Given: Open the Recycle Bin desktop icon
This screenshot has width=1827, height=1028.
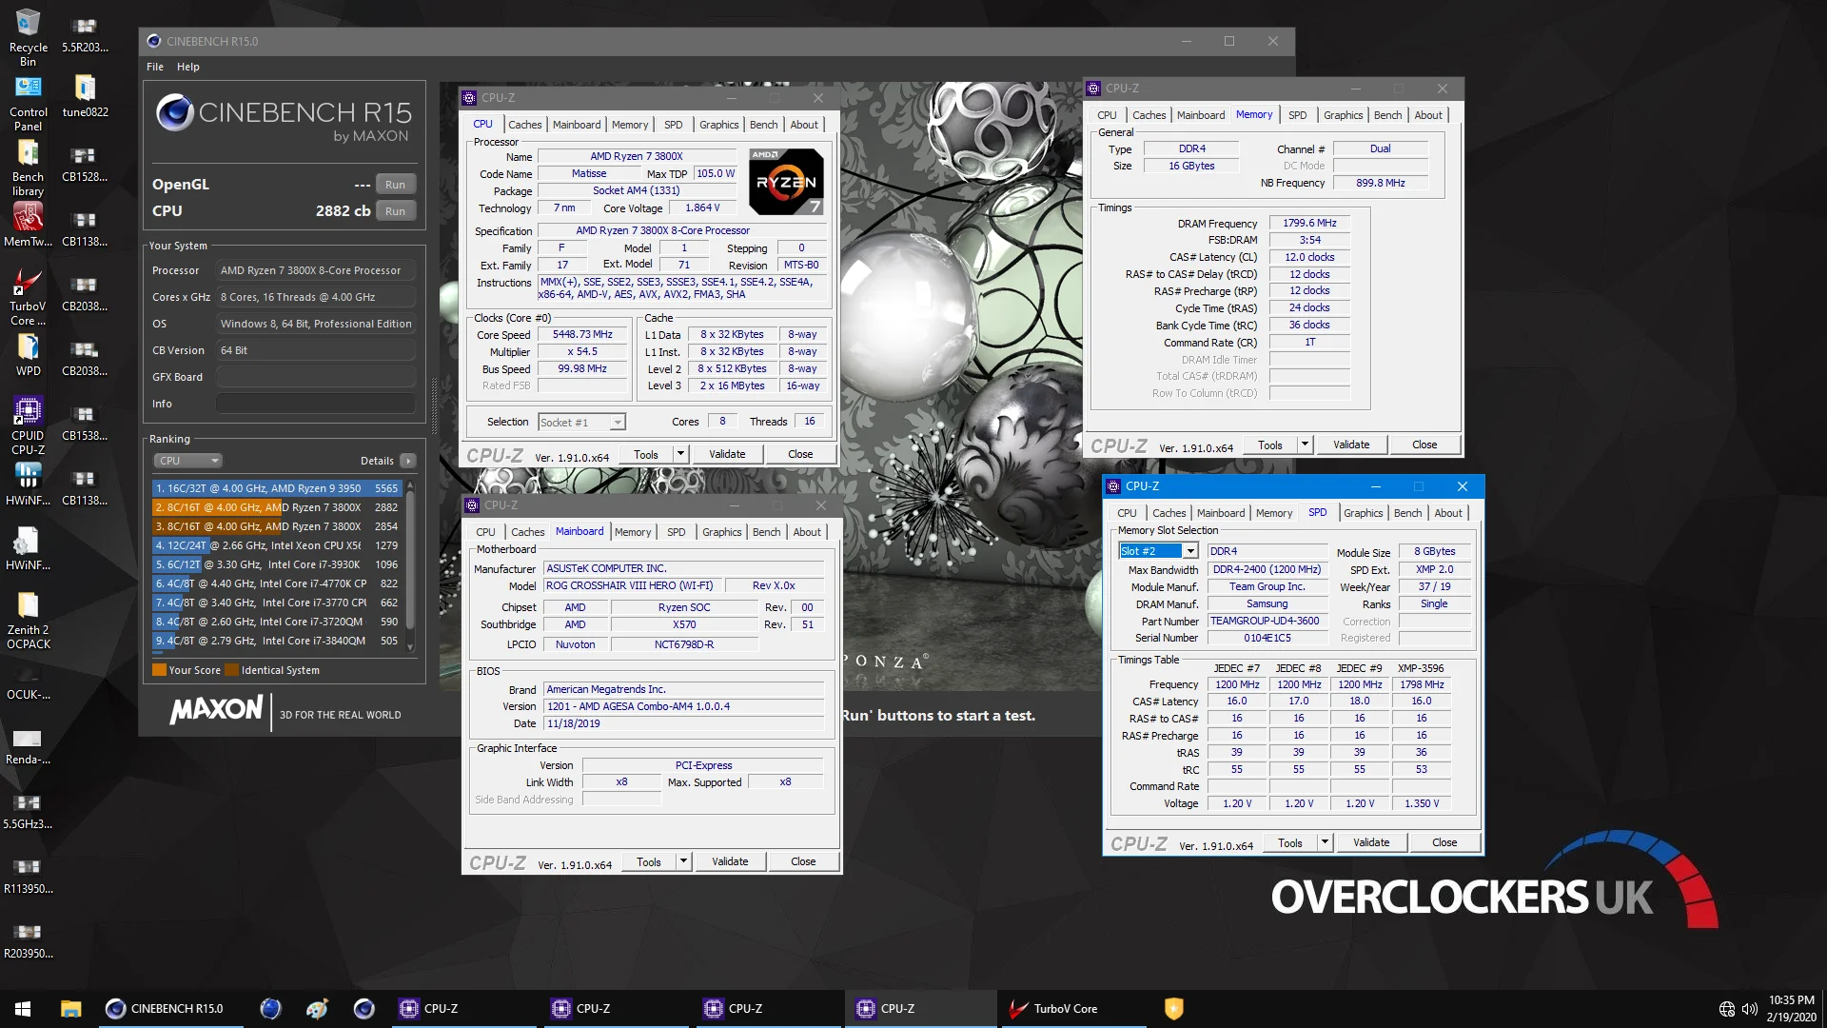Looking at the screenshot, I should [29, 38].
